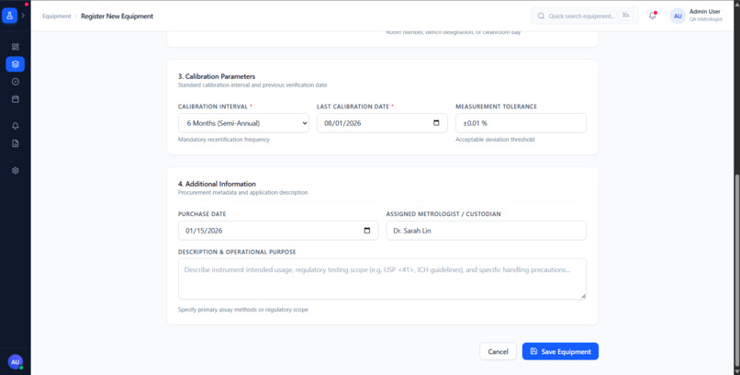The image size is (740, 375).
Task: Click the Description & Operational Purpose textarea
Action: [382, 279]
